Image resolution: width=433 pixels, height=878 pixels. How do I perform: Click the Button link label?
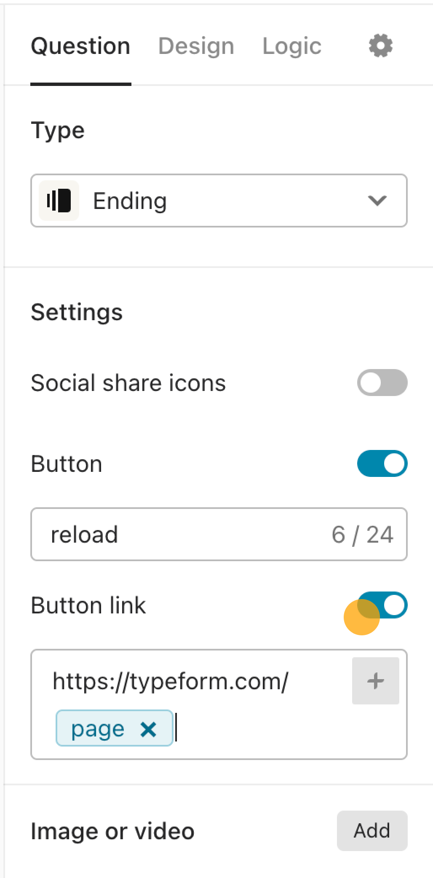coord(88,605)
